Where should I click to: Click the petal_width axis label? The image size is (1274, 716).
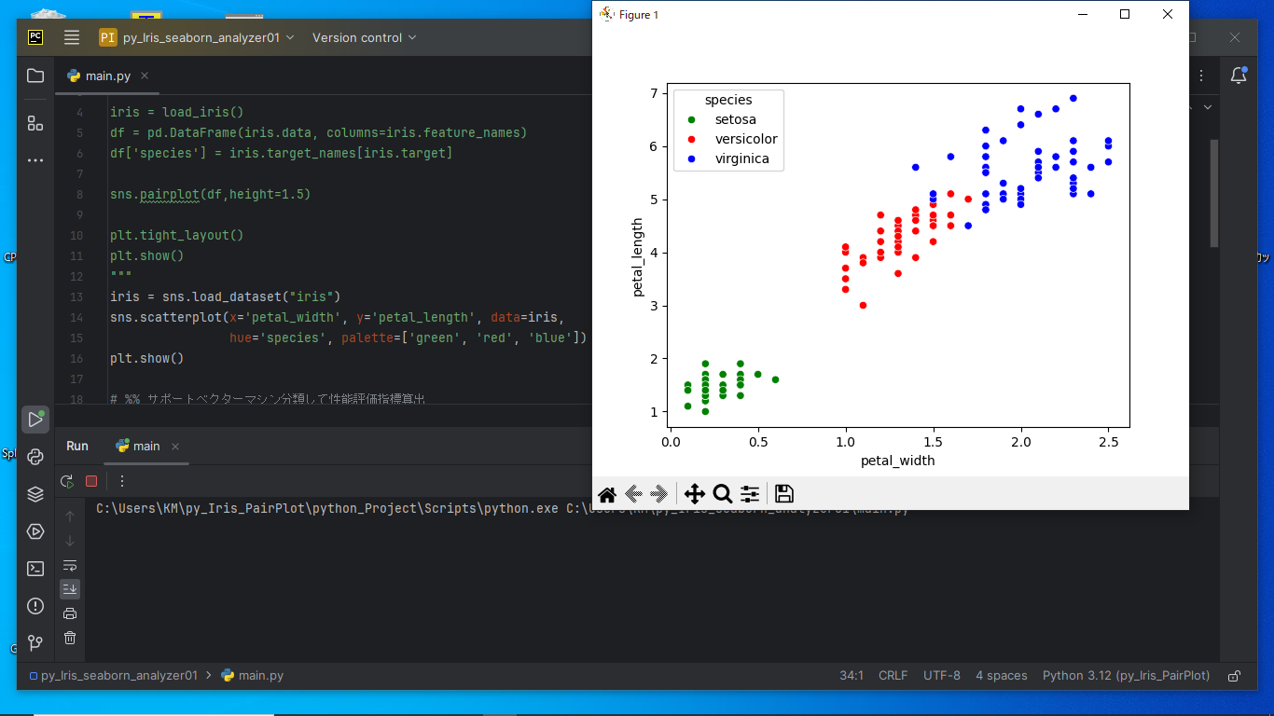(x=897, y=461)
